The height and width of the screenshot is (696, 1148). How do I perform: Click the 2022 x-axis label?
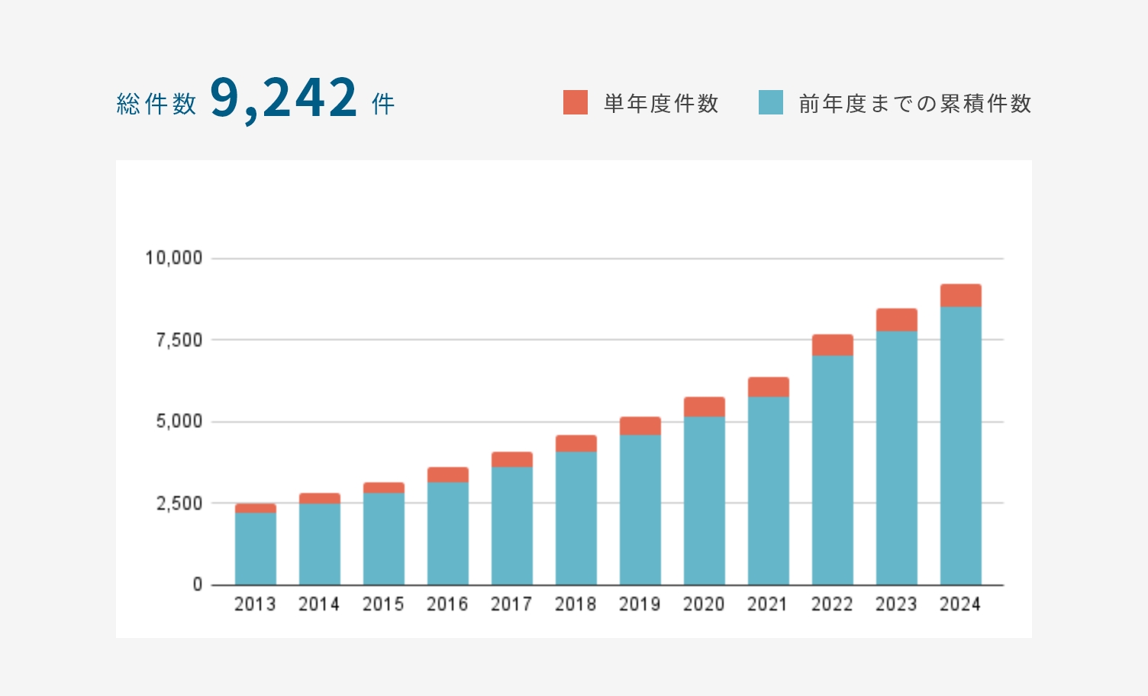832,604
